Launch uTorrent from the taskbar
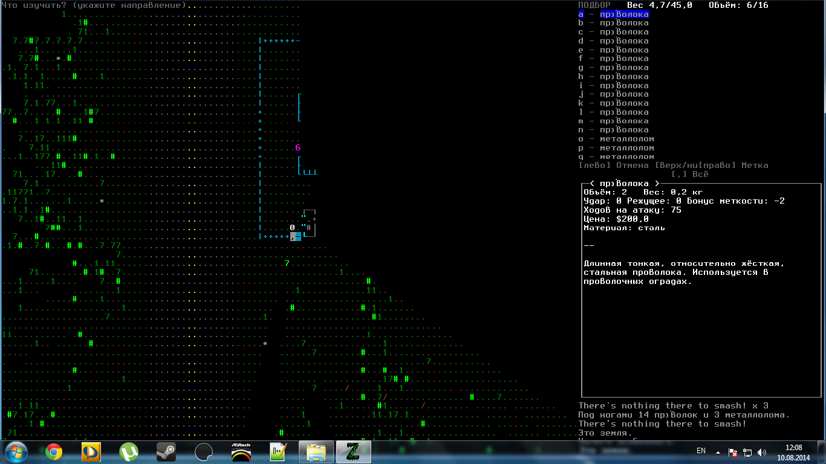 coord(128,451)
